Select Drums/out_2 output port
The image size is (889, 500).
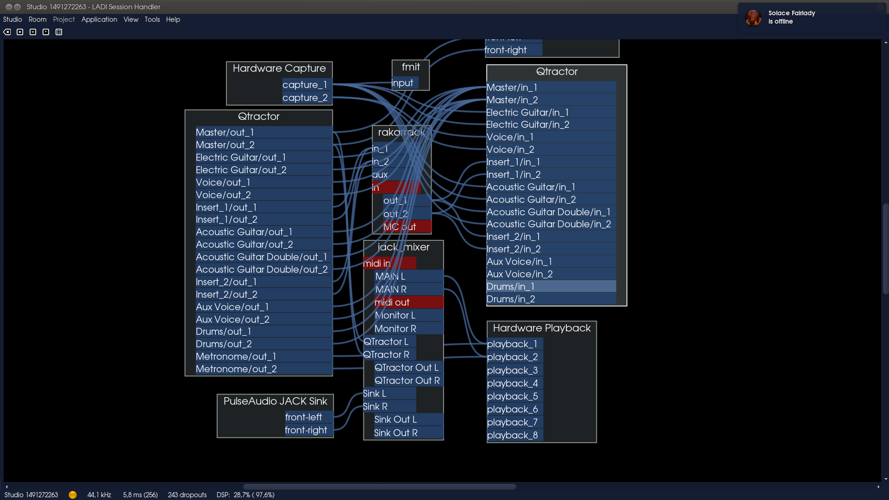264,344
